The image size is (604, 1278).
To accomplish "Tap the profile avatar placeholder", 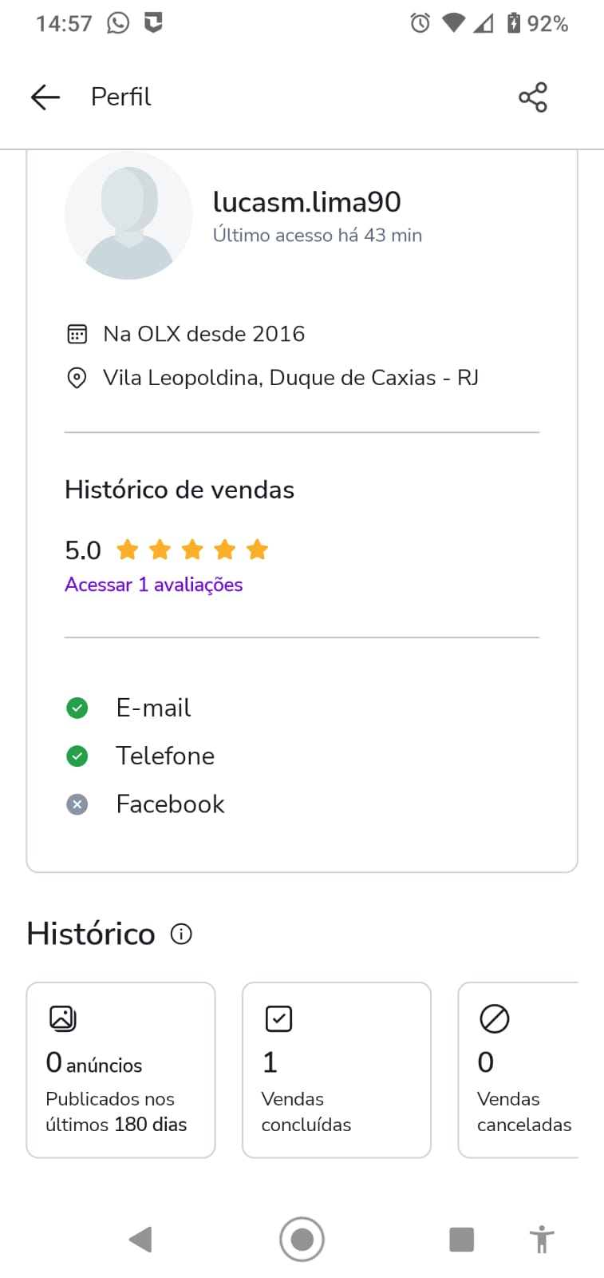I will coord(128,216).
